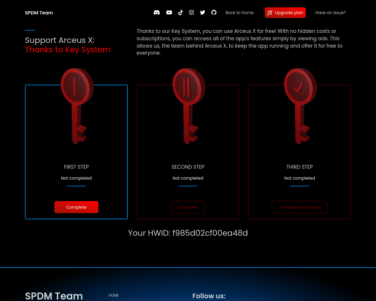Click the footer SPDM Team title
The height and width of the screenshot is (301, 376).
(x=54, y=296)
